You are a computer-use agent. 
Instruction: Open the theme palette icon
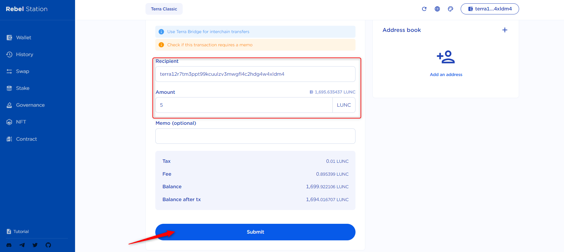tap(451, 9)
